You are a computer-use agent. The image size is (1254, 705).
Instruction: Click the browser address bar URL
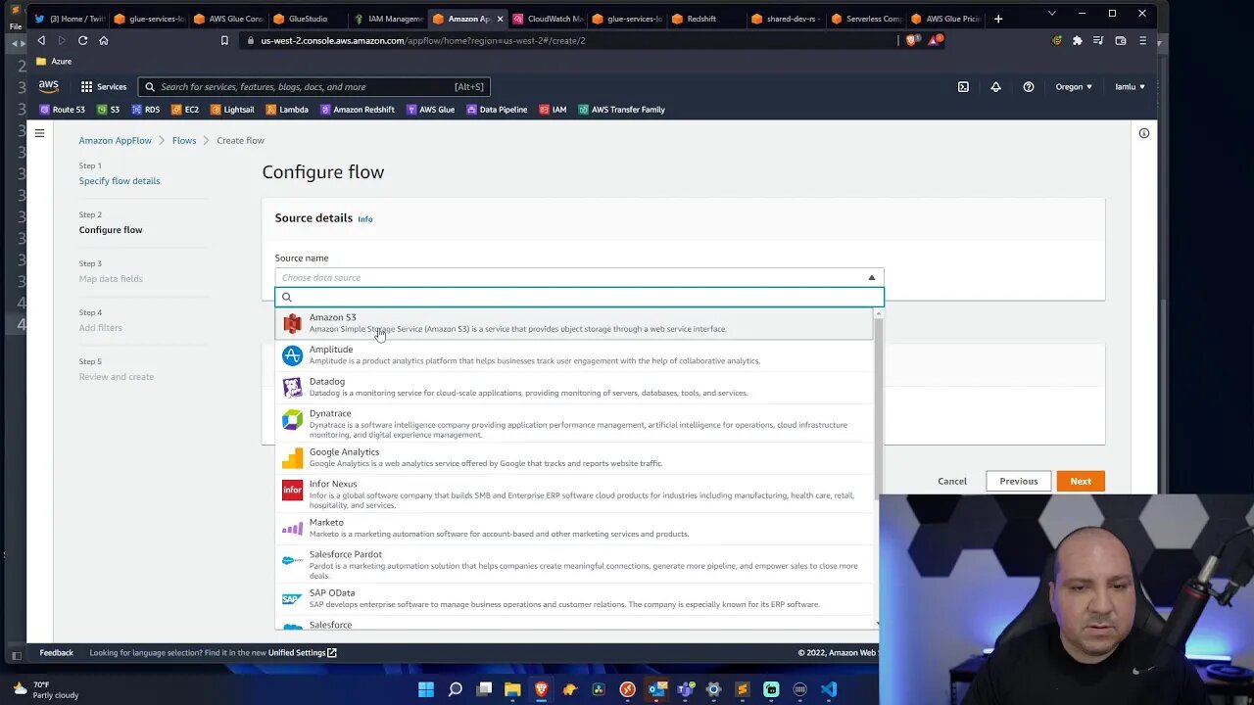pos(423,40)
